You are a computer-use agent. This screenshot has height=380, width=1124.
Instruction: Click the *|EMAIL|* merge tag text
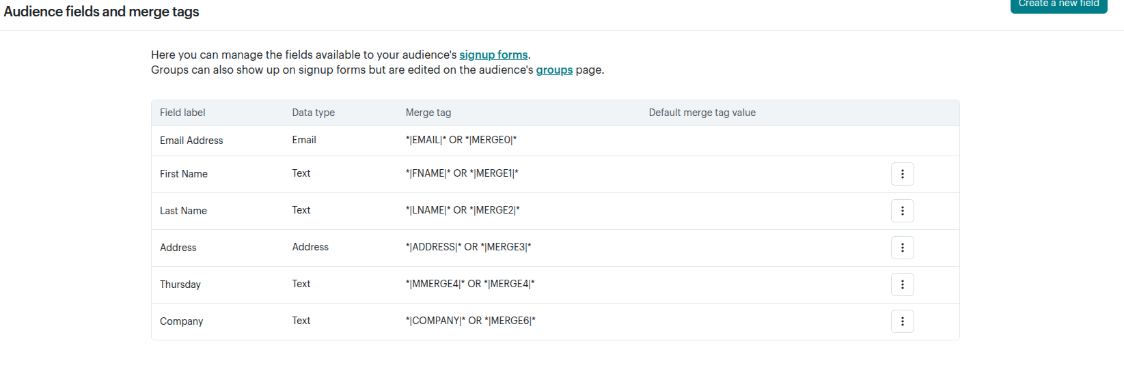426,140
